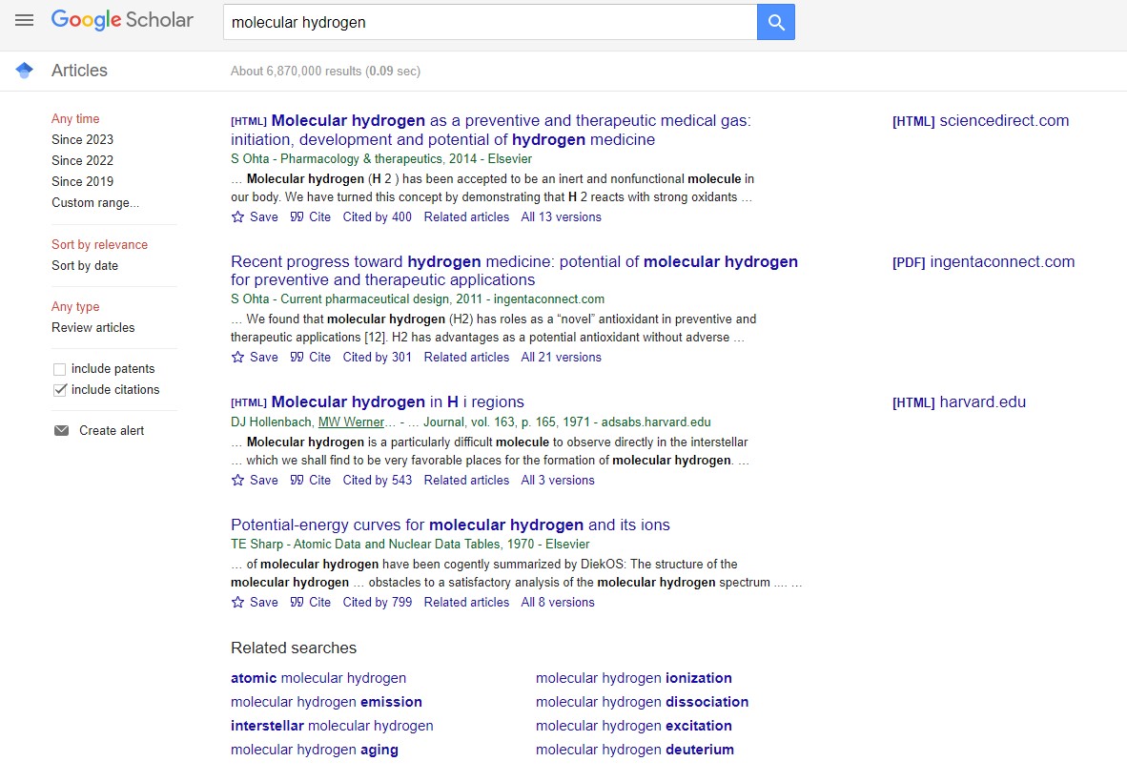Click 'S Ohta - Pharmacology & therapeutics, 2014' byline
The height and width of the screenshot is (782, 1127).
pos(381,159)
